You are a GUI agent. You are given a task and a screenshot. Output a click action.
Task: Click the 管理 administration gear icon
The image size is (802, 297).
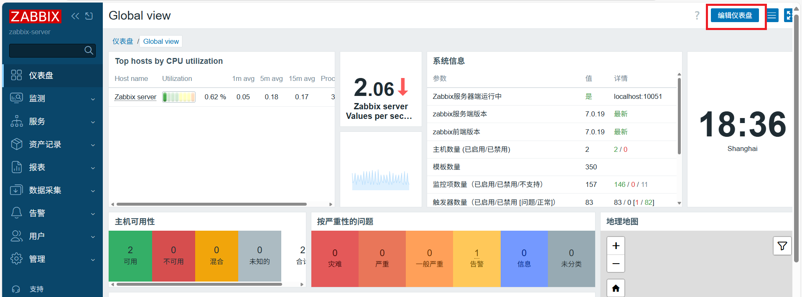pos(16,259)
